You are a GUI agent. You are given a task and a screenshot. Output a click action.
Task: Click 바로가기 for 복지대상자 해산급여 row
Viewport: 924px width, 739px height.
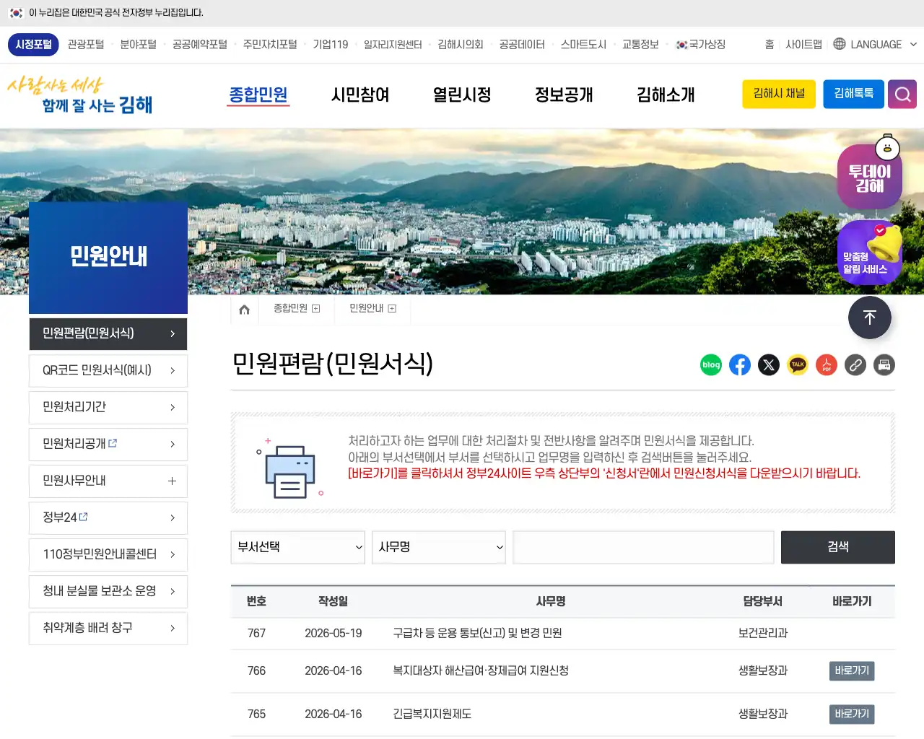coord(852,670)
